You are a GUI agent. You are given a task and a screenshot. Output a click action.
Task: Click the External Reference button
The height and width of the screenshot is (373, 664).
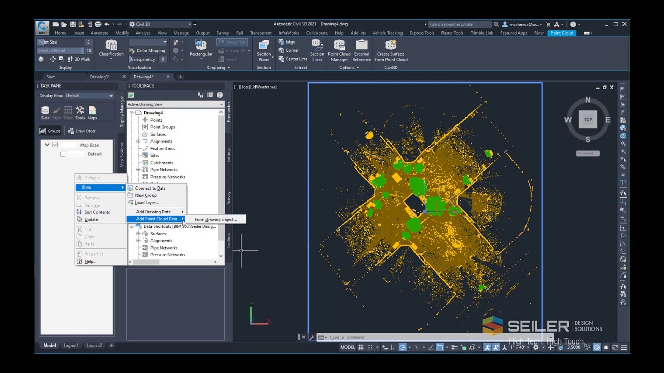coord(362,51)
